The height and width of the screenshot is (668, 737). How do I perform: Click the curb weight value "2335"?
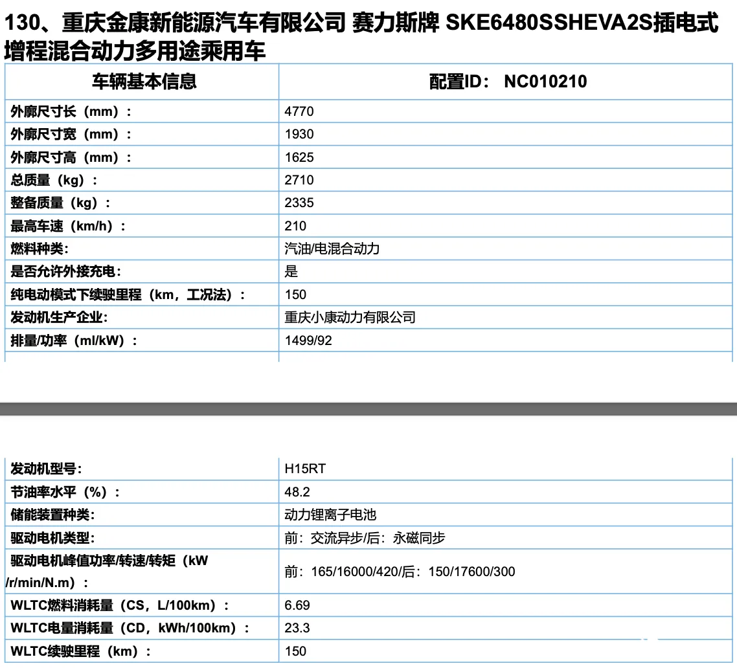click(299, 203)
